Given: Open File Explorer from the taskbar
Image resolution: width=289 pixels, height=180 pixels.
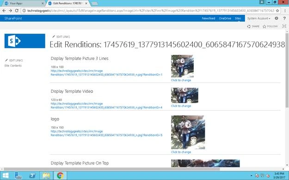Looking at the screenshot, I should 46,175.
